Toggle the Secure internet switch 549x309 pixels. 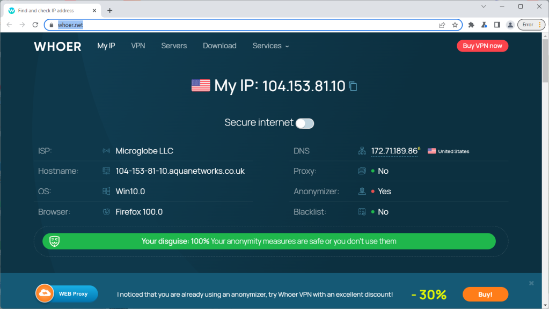pos(305,123)
